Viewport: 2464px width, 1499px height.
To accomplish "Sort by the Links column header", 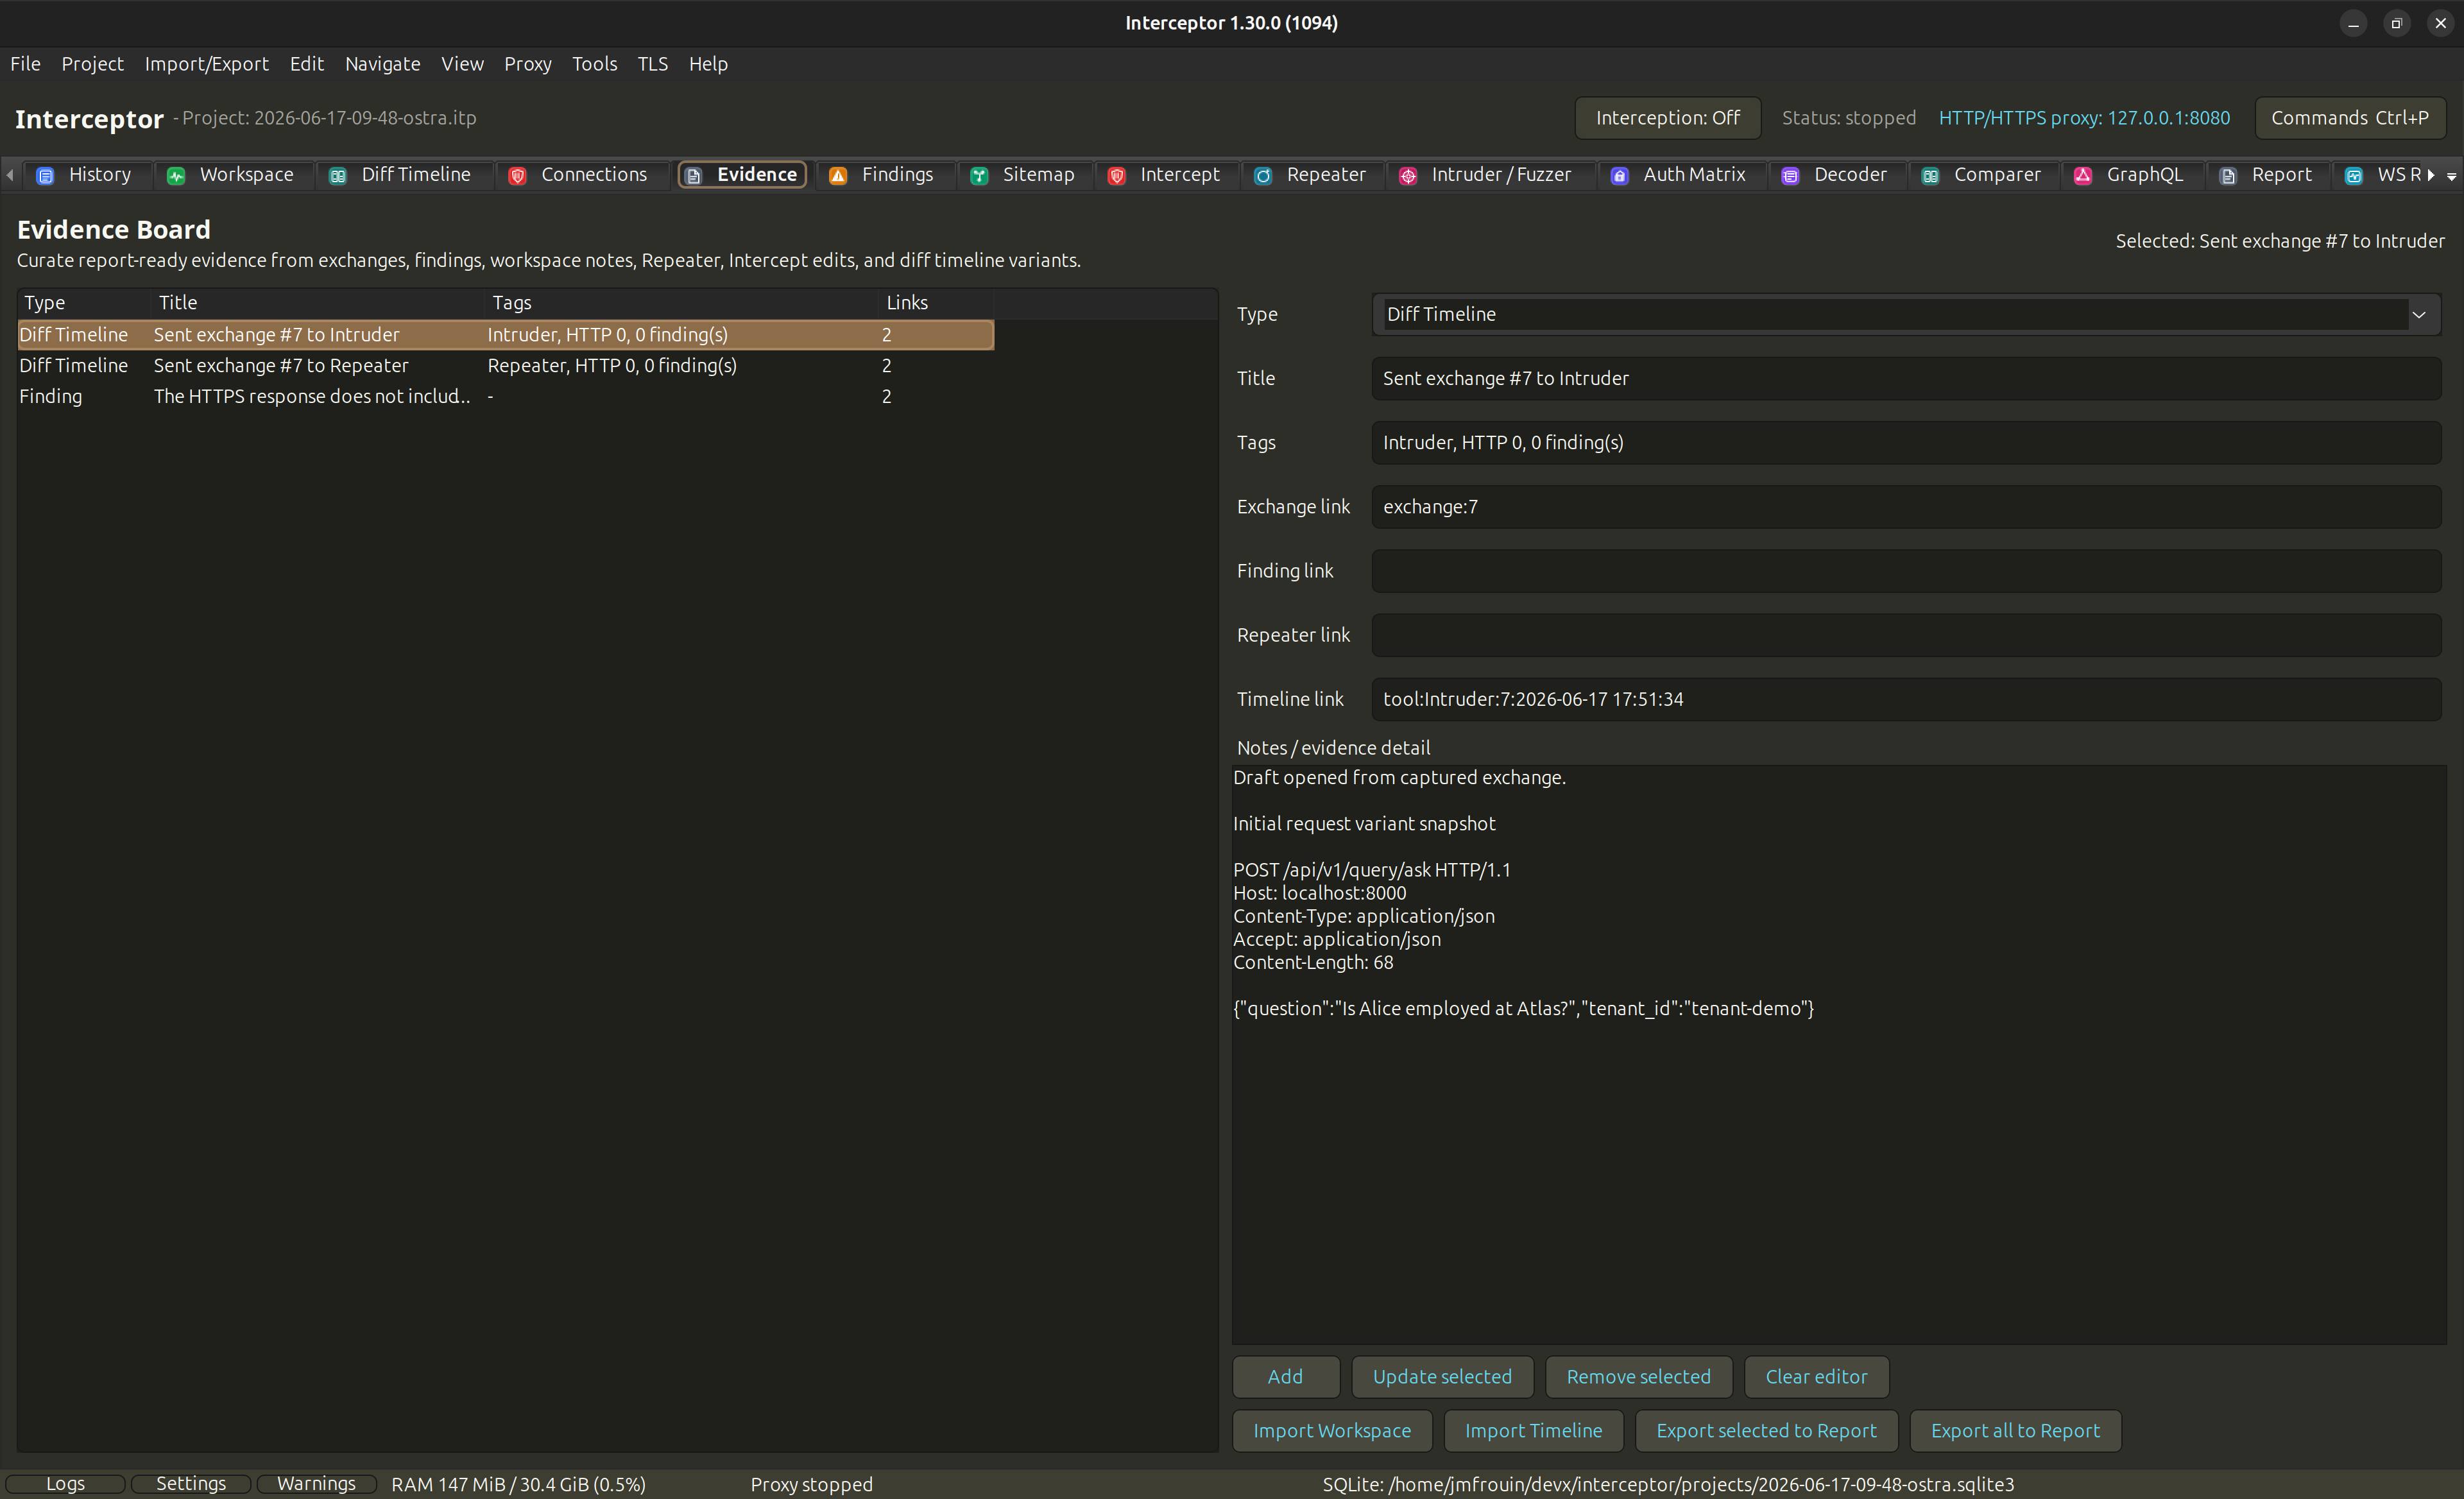I will pyautogui.click(x=937, y=303).
